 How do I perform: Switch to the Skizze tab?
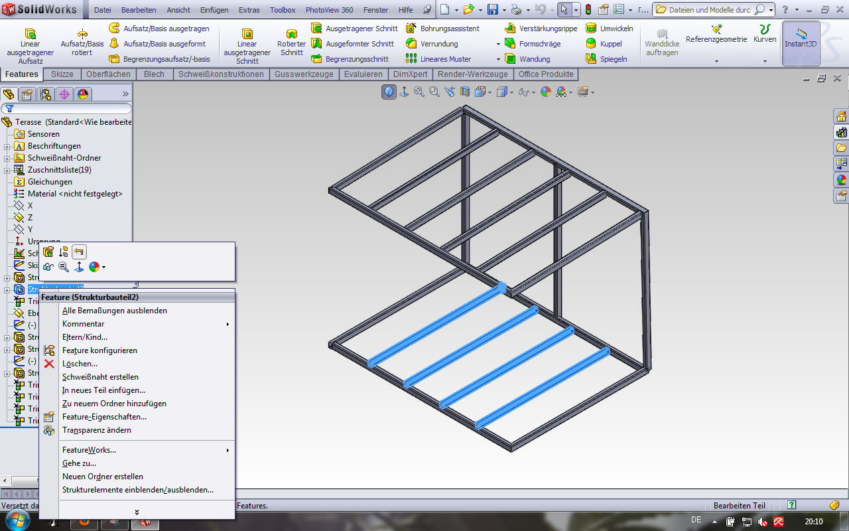(x=62, y=74)
